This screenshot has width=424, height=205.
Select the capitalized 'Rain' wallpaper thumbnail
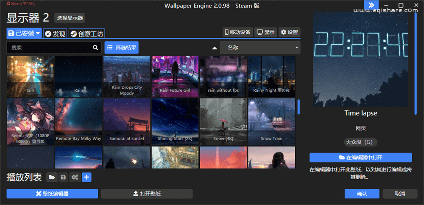tap(78, 76)
